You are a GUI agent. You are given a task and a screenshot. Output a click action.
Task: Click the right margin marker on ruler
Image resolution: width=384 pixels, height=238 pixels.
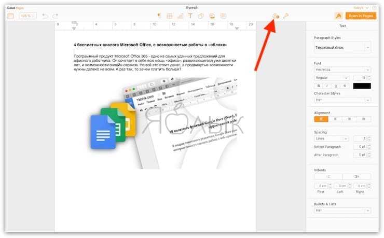coord(237,29)
